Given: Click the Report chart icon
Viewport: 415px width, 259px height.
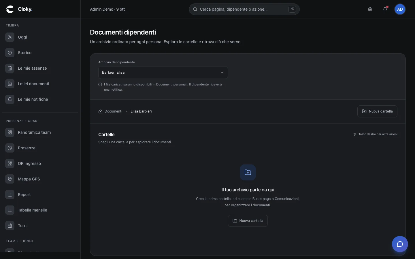Looking at the screenshot, I should [x=10, y=195].
